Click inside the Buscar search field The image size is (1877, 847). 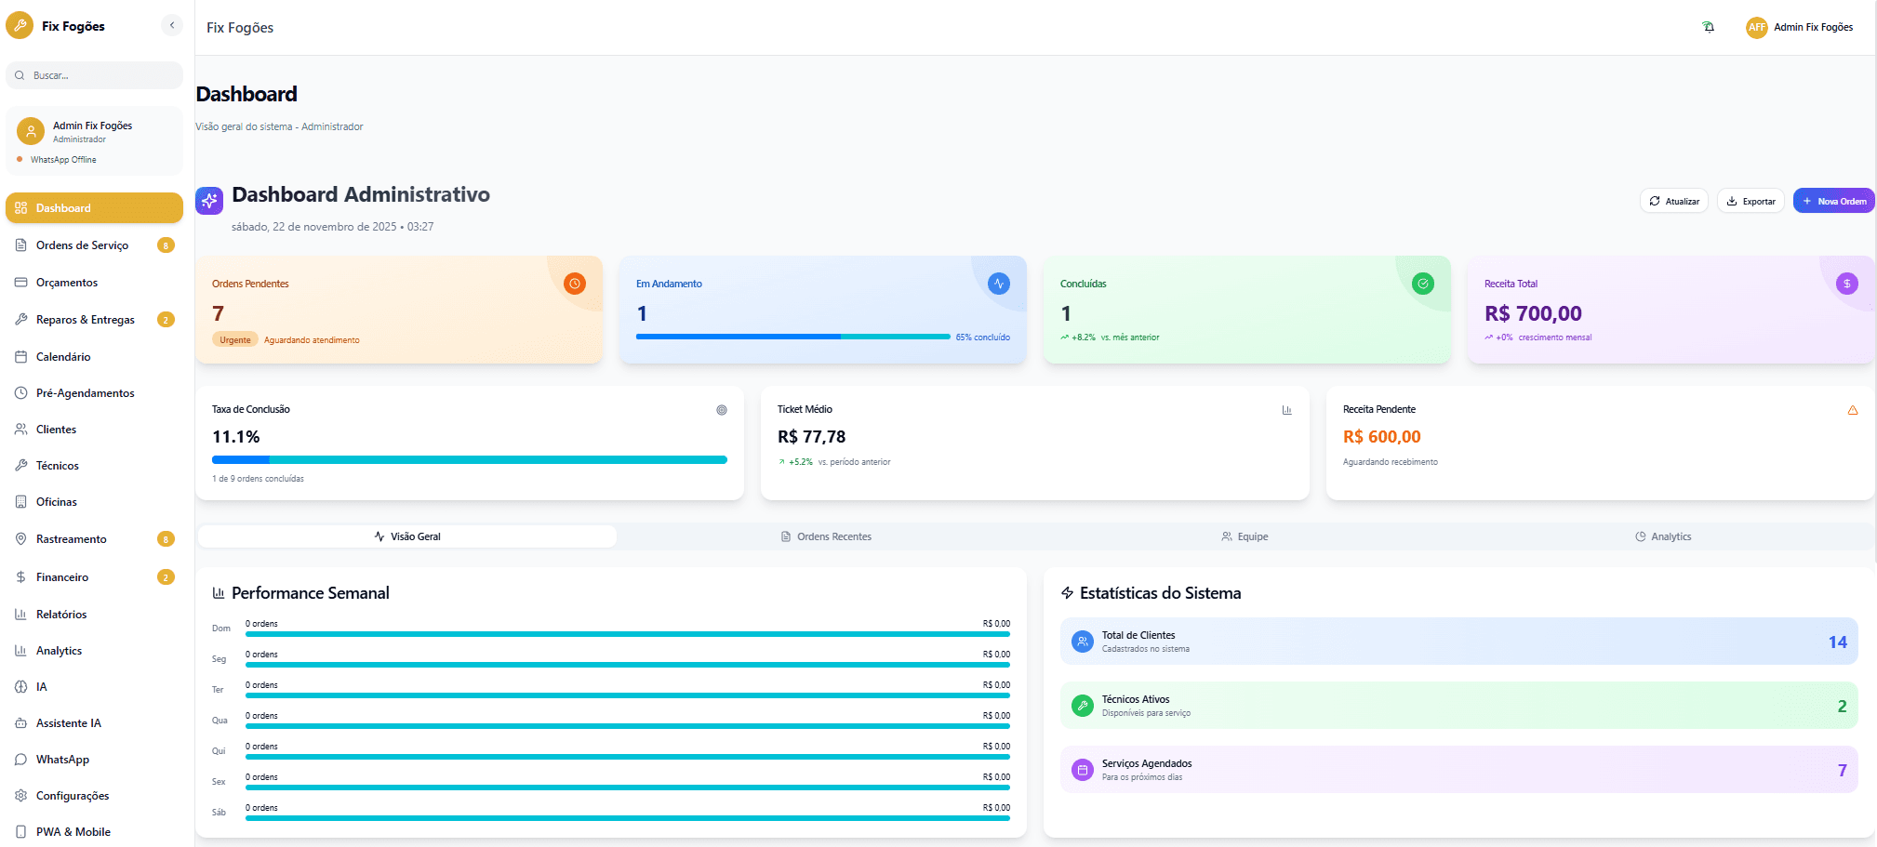[x=93, y=74]
